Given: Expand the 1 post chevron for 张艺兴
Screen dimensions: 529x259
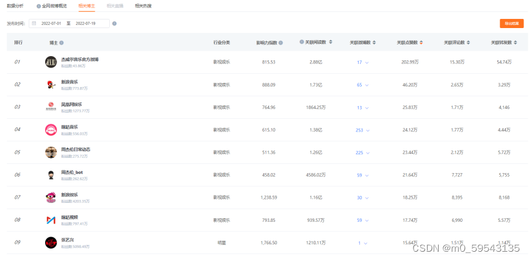Looking at the screenshot, I should 365,243.
